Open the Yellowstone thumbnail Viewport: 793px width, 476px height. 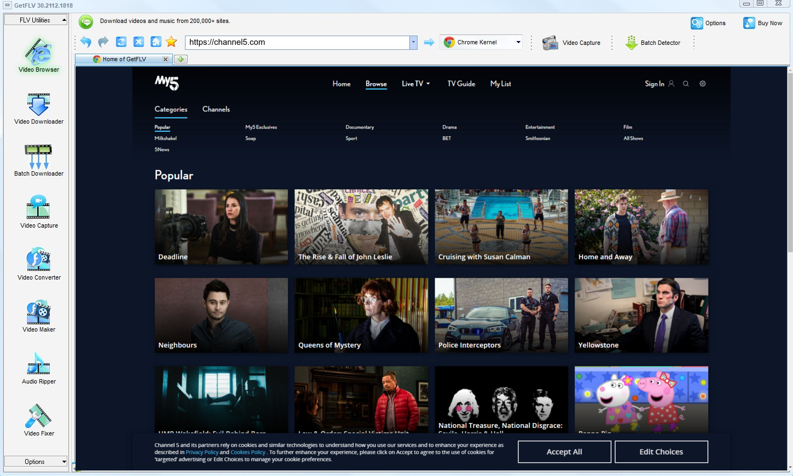(x=641, y=316)
